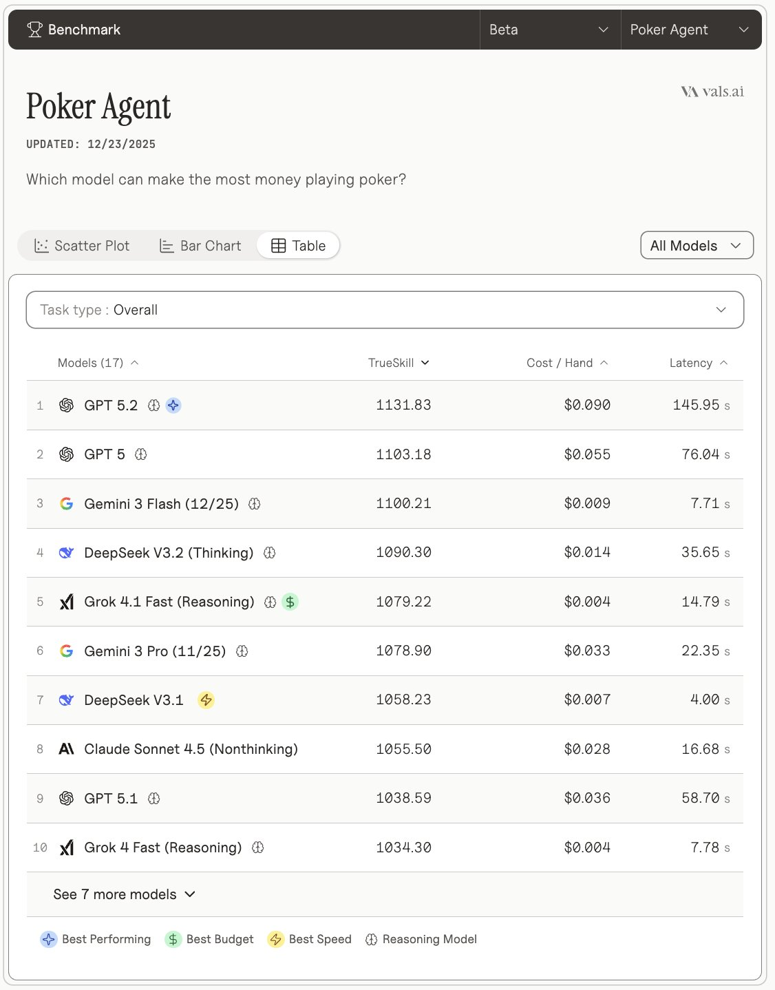This screenshot has height=990, width=775.
Task: Click the Google logo beside Gemini 3 Flash
Action: [x=67, y=504]
